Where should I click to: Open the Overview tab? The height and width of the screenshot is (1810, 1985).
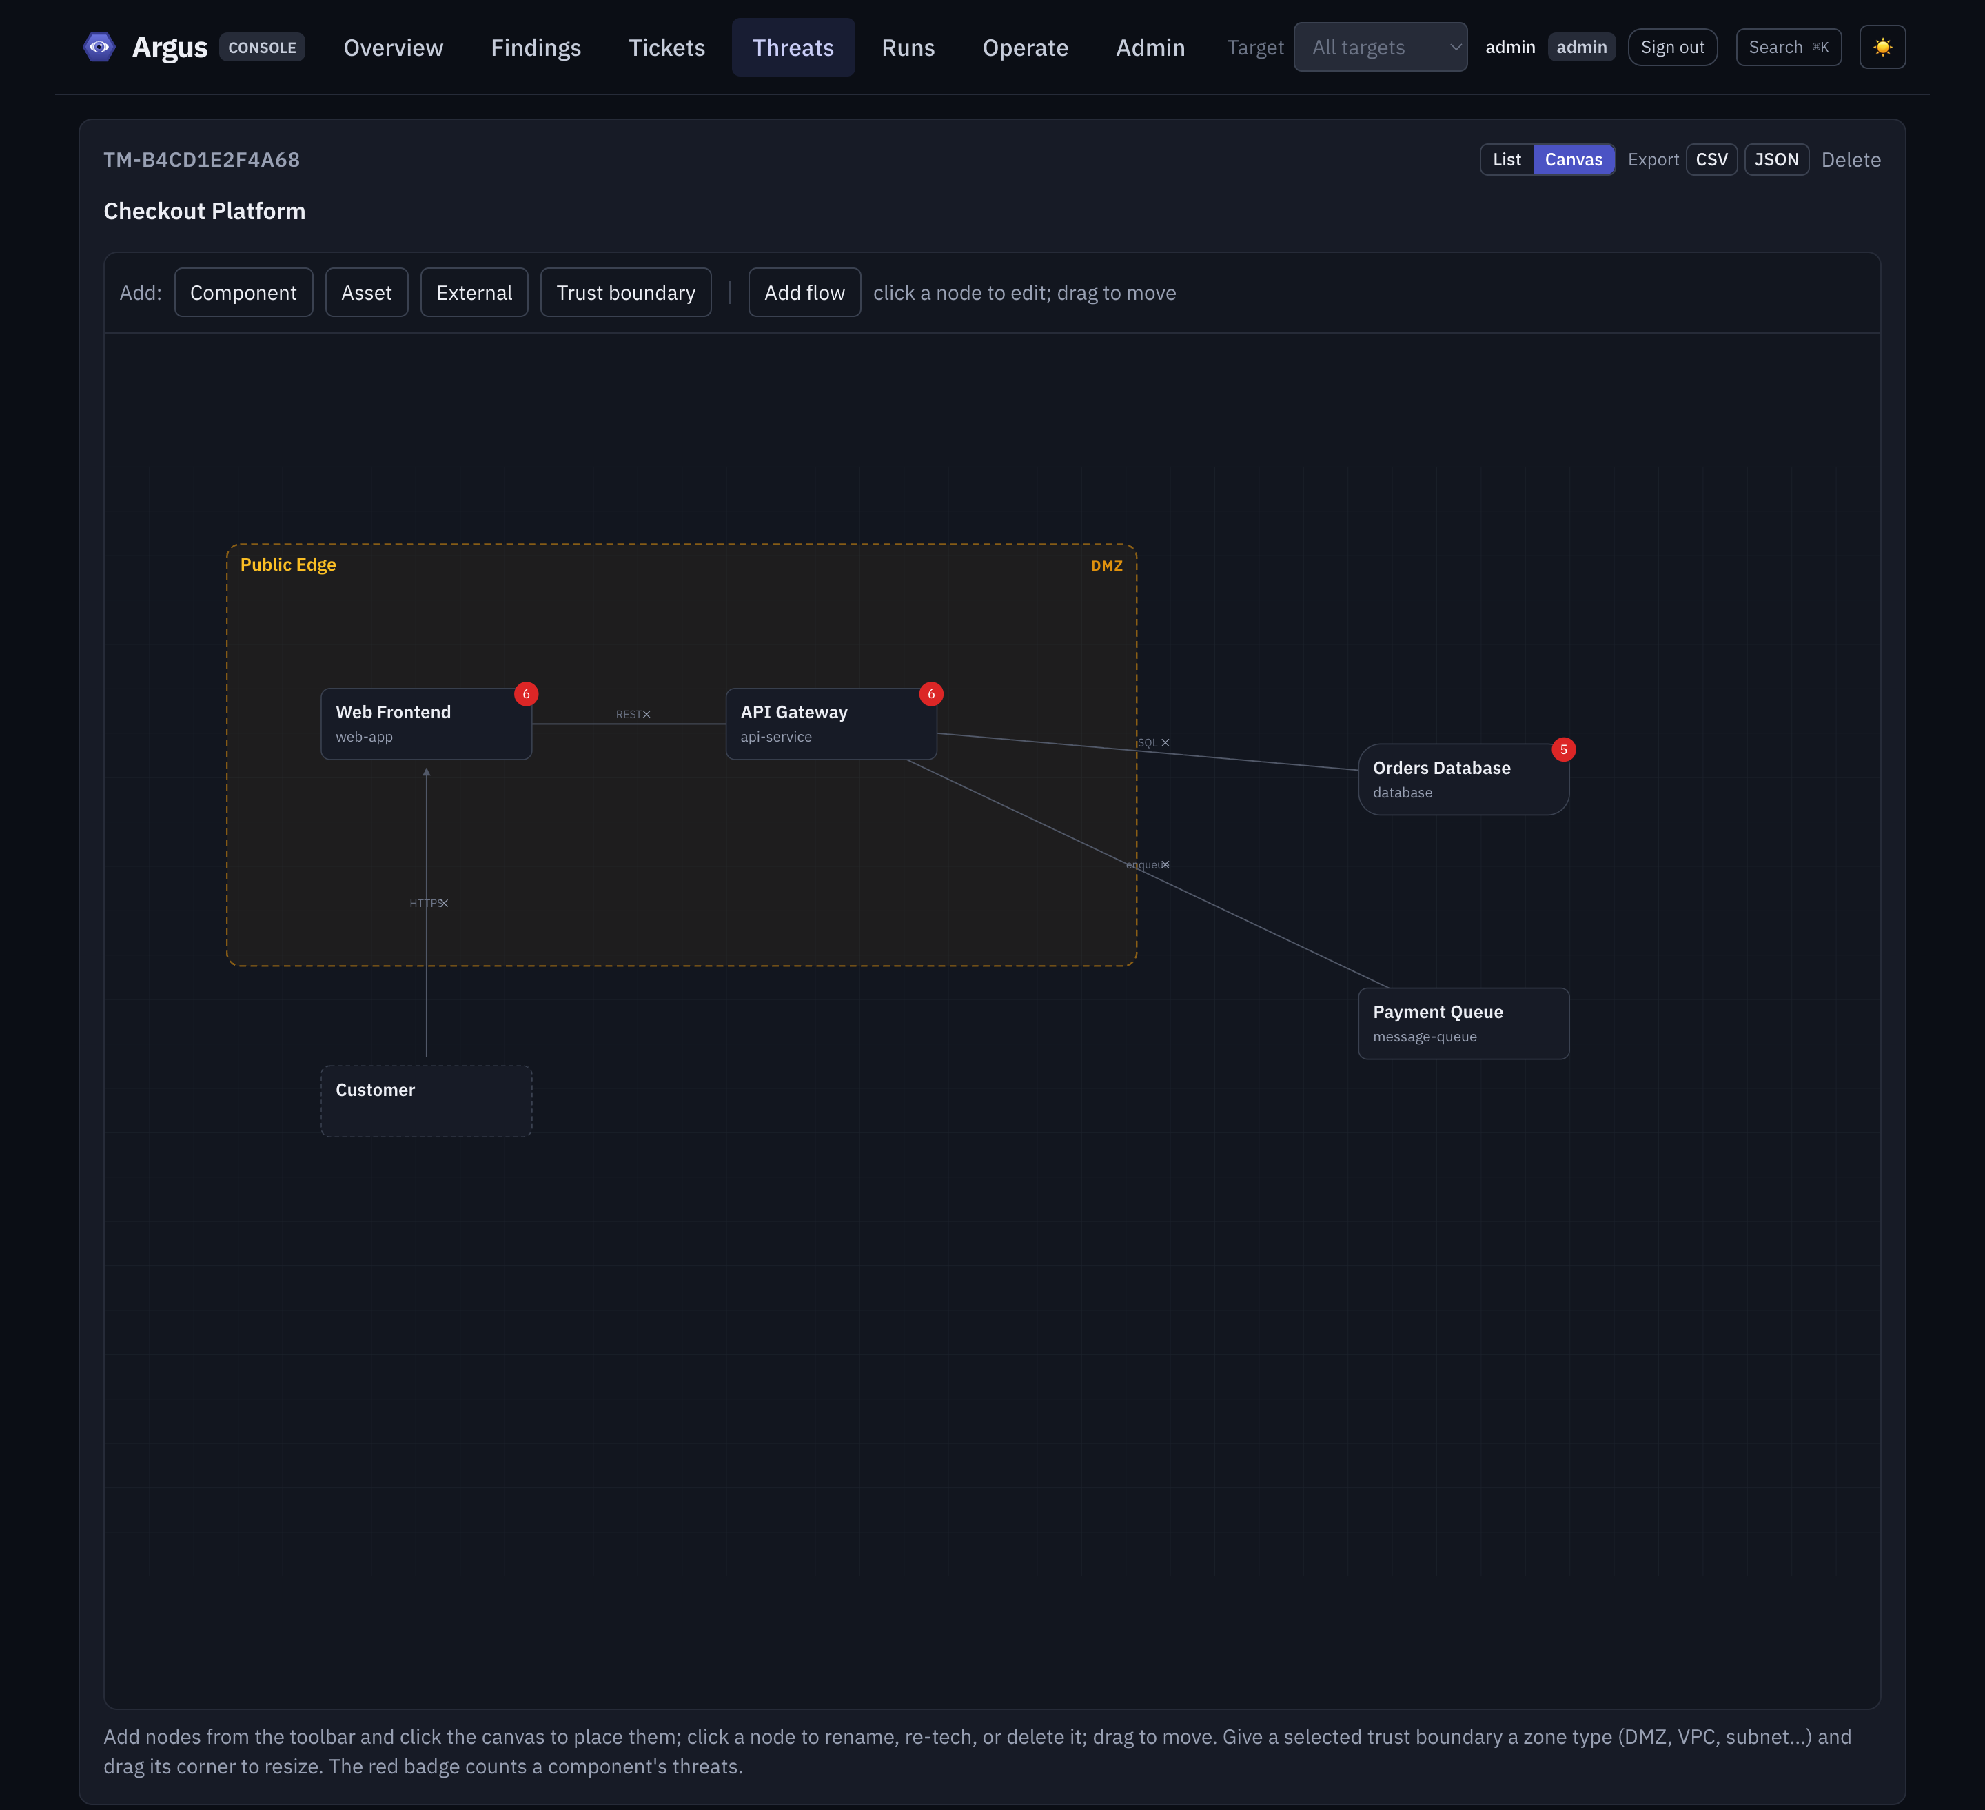[x=393, y=48]
